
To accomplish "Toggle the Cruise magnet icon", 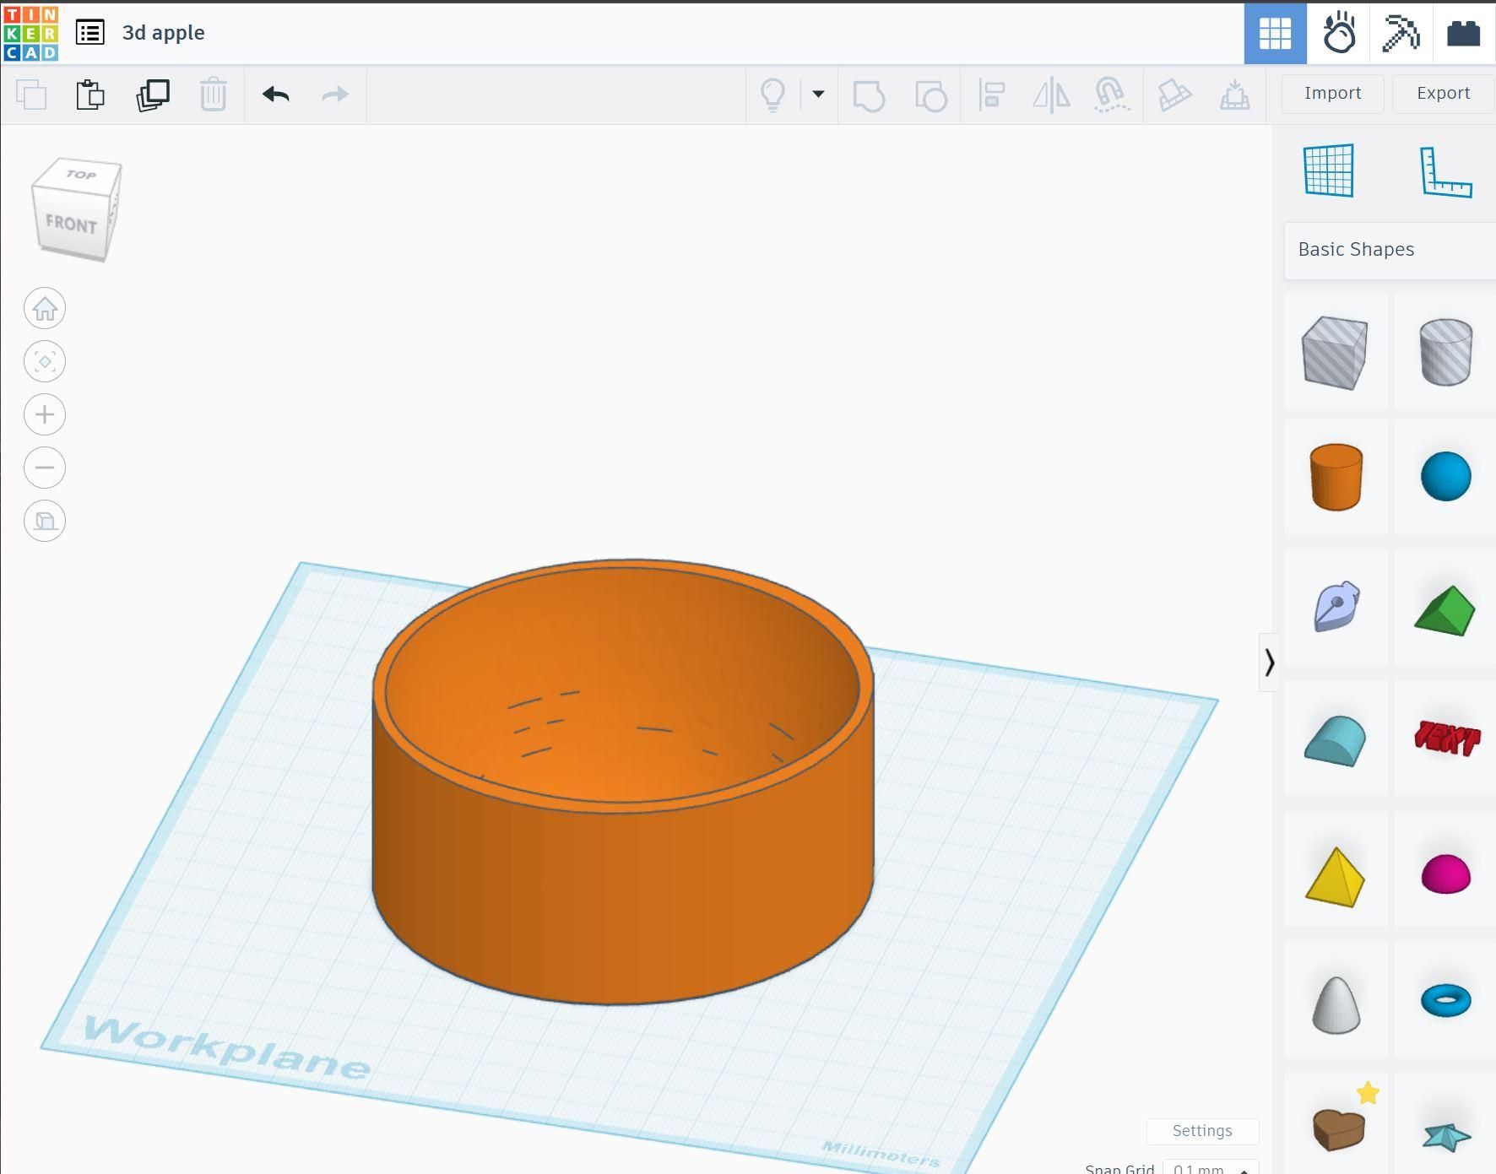I will [x=1112, y=95].
